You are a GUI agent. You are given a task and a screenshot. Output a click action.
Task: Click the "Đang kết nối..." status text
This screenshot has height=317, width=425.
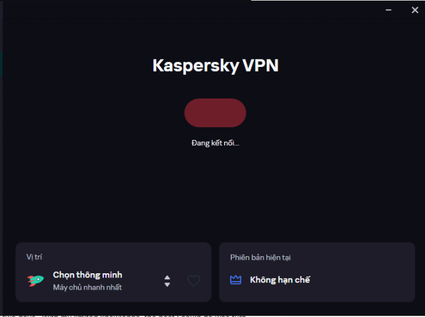coord(215,143)
